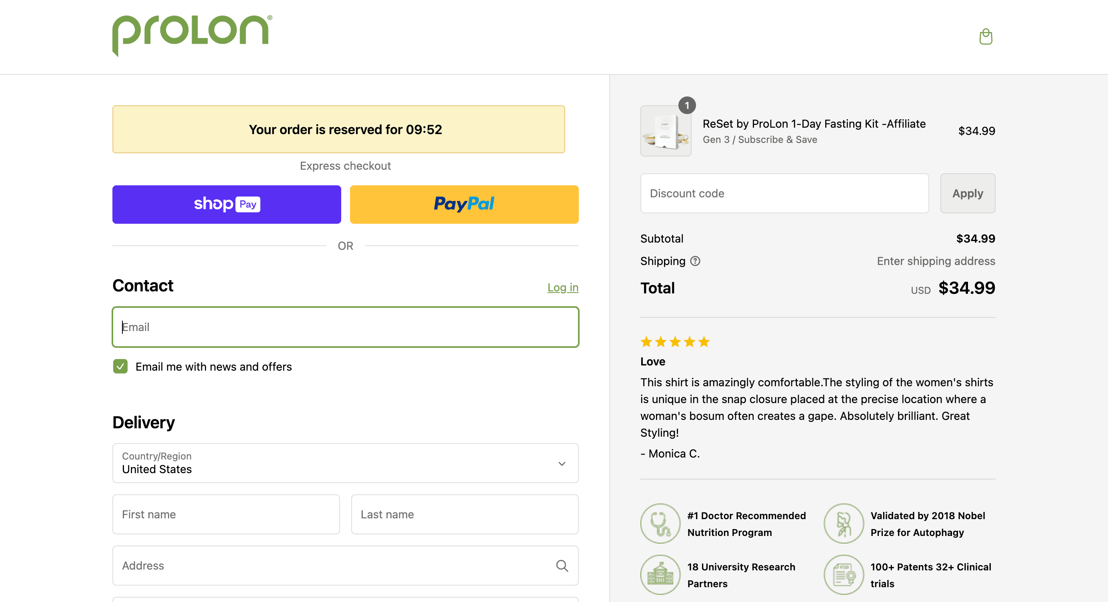
Task: Click the quantity badge on product image
Action: (687, 105)
